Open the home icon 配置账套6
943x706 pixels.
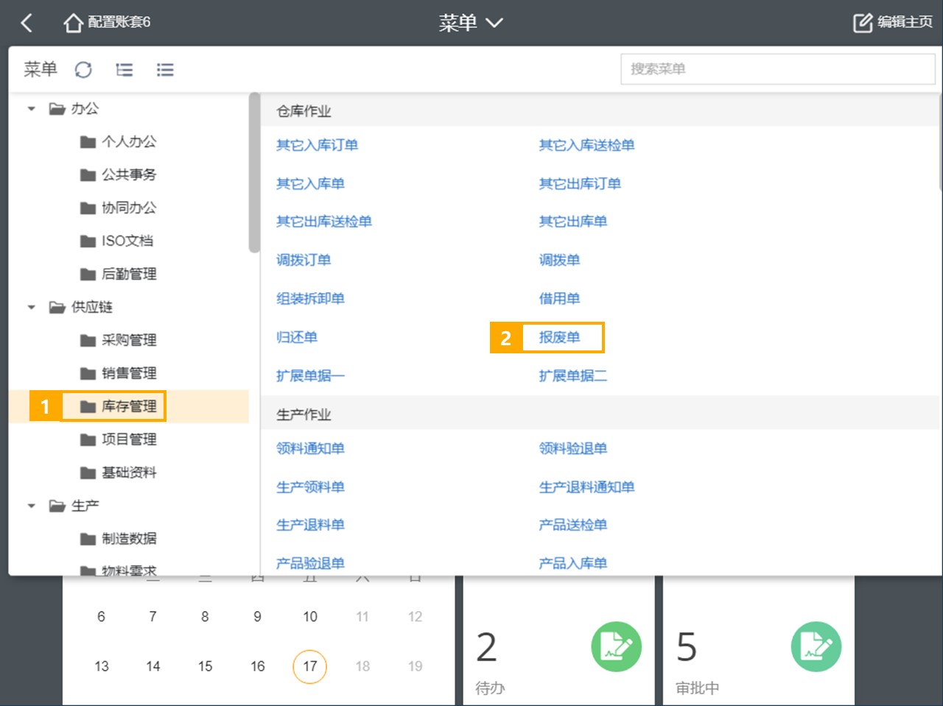[x=107, y=23]
